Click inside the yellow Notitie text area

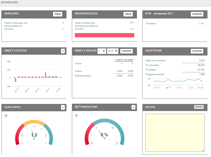click(x=175, y=133)
